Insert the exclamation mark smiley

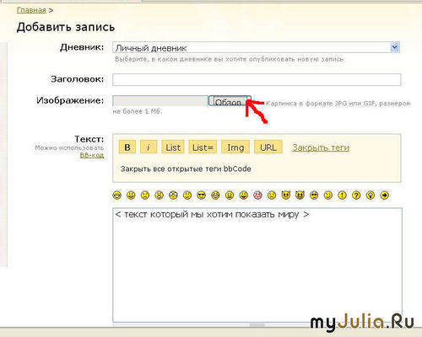tap(342, 195)
